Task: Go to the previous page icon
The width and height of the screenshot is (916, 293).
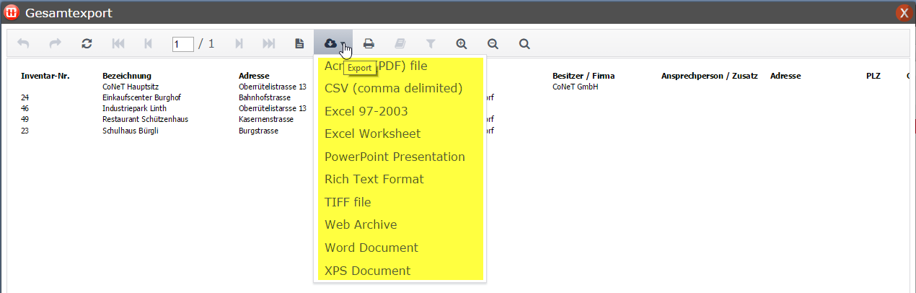Action: click(148, 44)
